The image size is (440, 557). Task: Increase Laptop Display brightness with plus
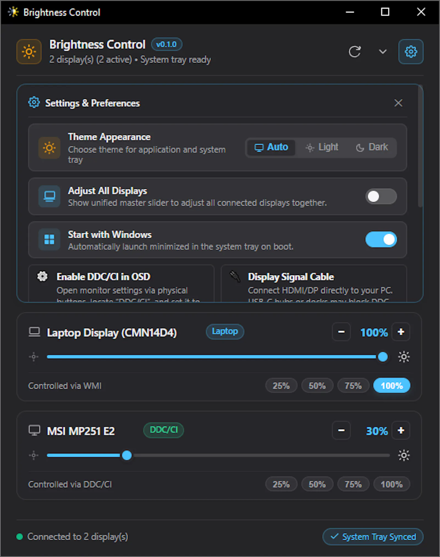click(401, 332)
